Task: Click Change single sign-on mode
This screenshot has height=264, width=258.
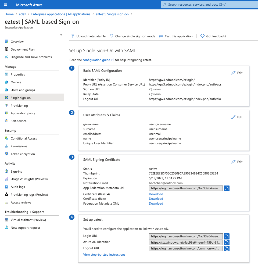Action: pos(132,36)
